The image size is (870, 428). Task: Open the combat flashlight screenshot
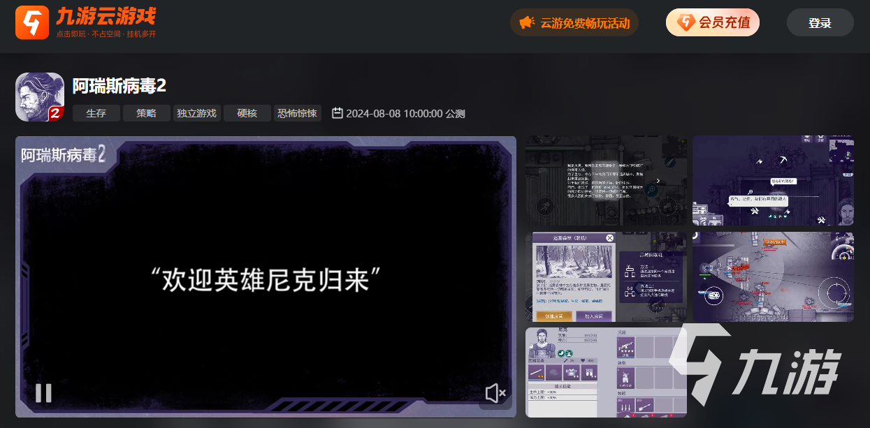click(x=773, y=277)
